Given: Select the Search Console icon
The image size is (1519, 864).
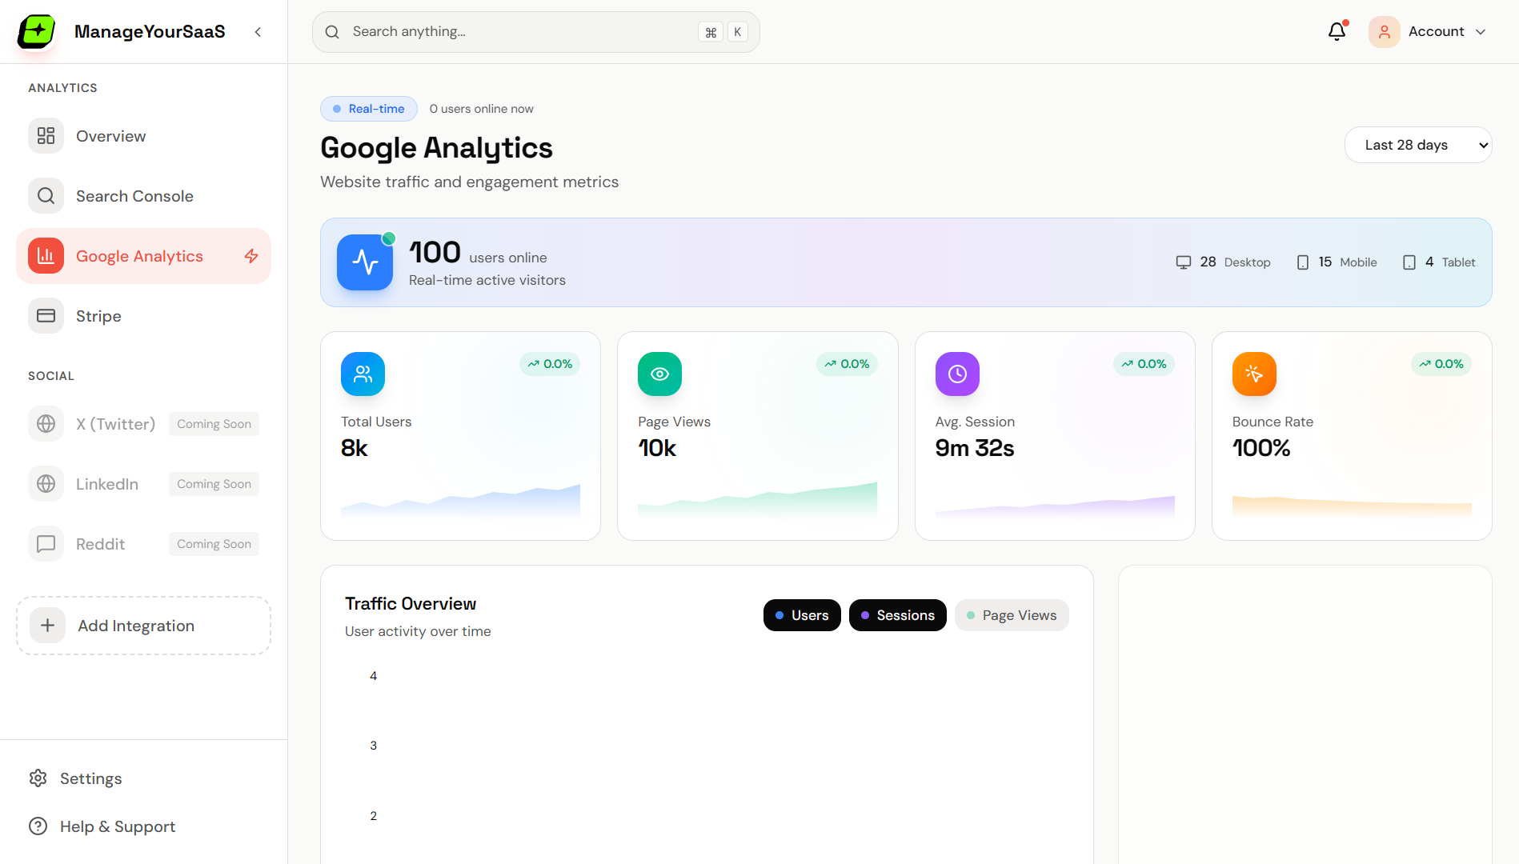Looking at the screenshot, I should pyautogui.click(x=46, y=195).
